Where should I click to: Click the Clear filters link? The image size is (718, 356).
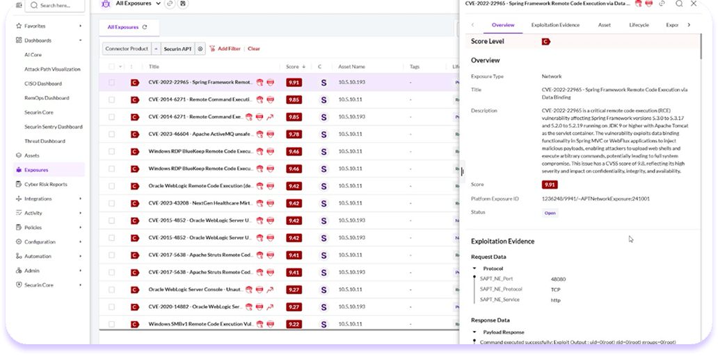coord(254,49)
